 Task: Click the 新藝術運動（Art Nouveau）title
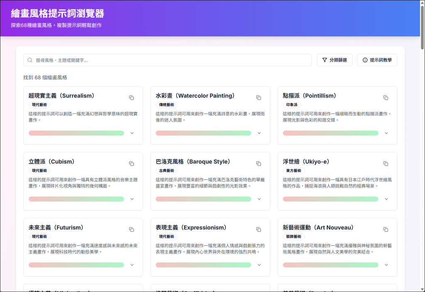[318, 228]
